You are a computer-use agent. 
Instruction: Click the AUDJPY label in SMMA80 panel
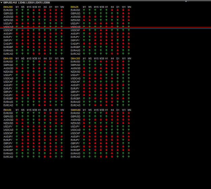coord(75,137)
